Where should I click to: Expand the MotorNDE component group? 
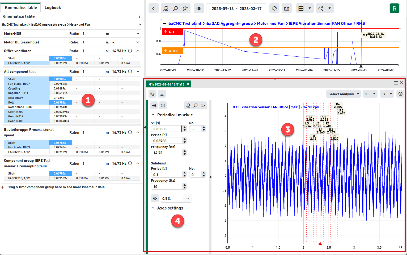[138, 34]
